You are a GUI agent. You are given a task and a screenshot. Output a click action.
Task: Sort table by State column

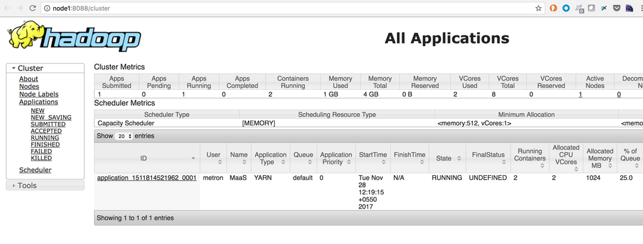point(447,158)
